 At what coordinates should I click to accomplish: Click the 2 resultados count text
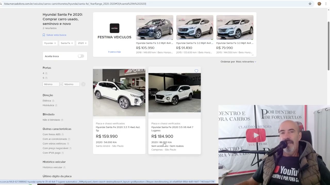coord(49,28)
